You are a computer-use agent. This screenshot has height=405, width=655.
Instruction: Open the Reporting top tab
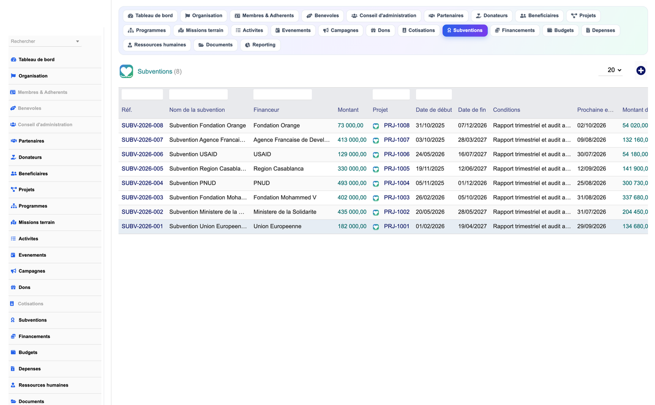pos(260,45)
